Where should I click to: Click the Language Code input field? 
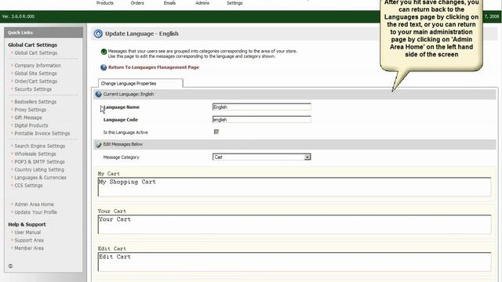(x=261, y=120)
